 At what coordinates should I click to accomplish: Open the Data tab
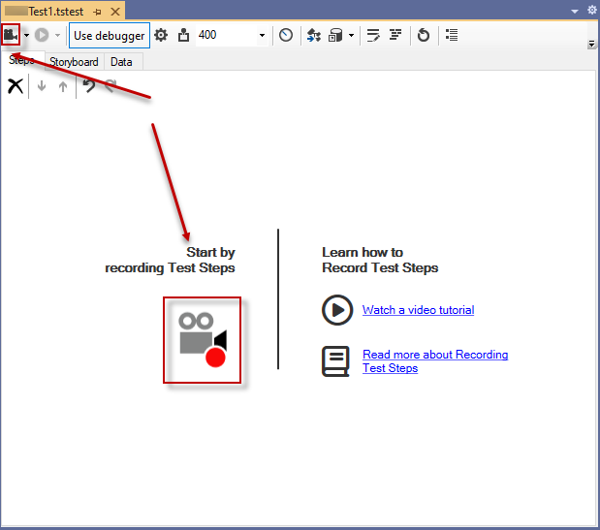pyautogui.click(x=121, y=62)
